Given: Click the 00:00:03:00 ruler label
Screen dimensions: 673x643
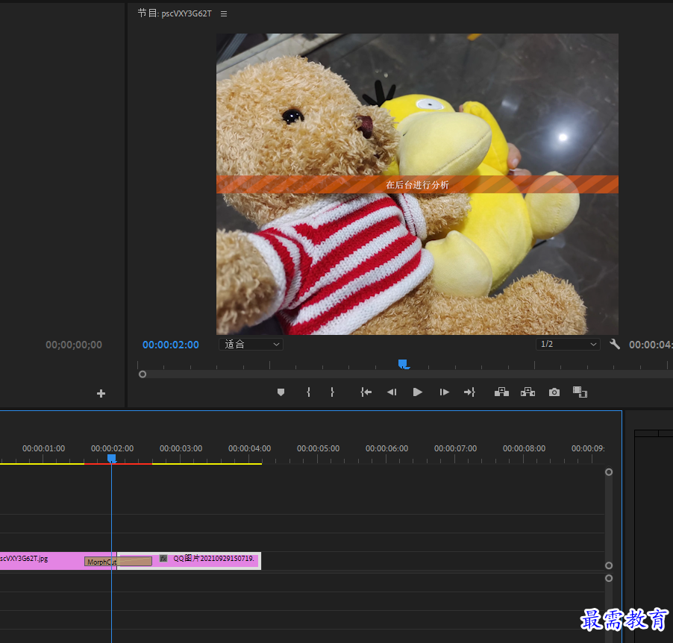Looking at the screenshot, I should tap(181, 448).
